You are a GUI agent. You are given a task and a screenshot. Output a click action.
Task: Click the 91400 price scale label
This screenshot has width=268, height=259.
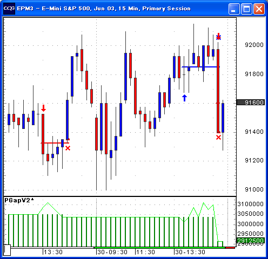pos(254,132)
